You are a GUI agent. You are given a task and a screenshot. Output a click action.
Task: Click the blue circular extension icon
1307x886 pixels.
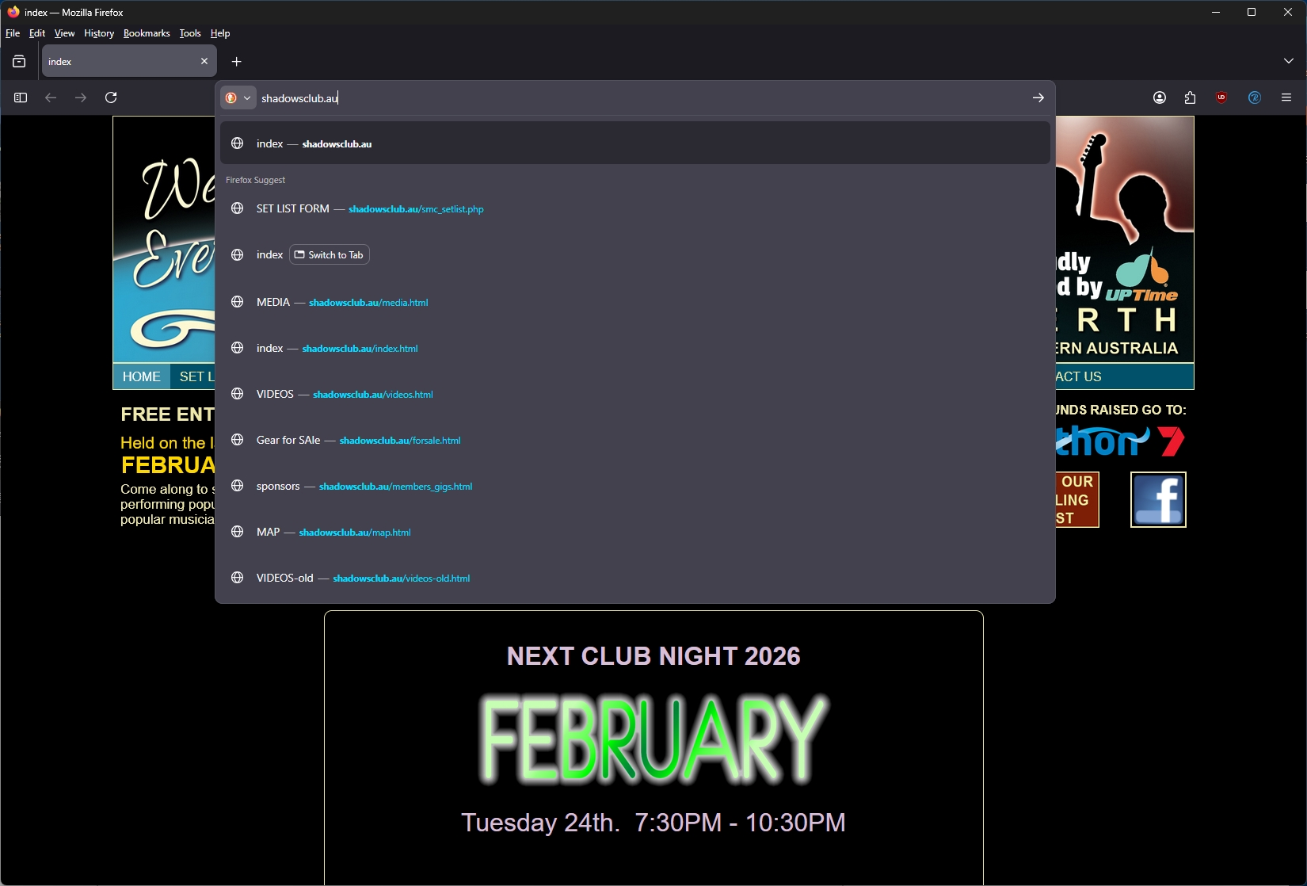click(1255, 97)
